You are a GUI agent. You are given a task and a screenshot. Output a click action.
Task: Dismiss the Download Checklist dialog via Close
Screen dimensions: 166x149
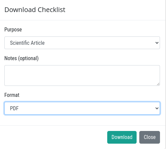150,137
